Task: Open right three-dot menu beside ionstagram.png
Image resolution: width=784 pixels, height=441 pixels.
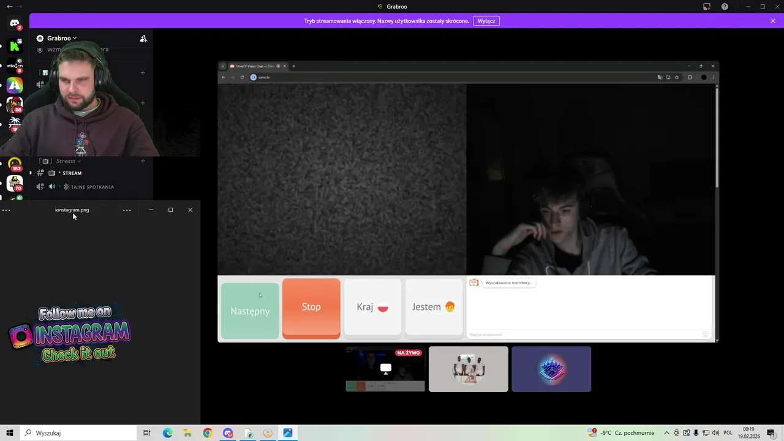Action: pyautogui.click(x=127, y=210)
